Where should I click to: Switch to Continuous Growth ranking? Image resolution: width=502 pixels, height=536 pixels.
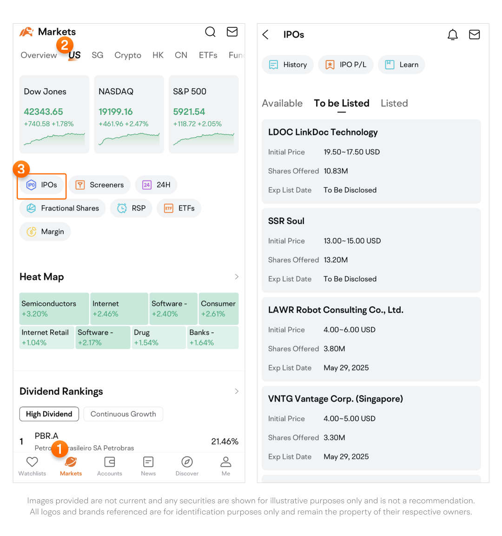(123, 414)
